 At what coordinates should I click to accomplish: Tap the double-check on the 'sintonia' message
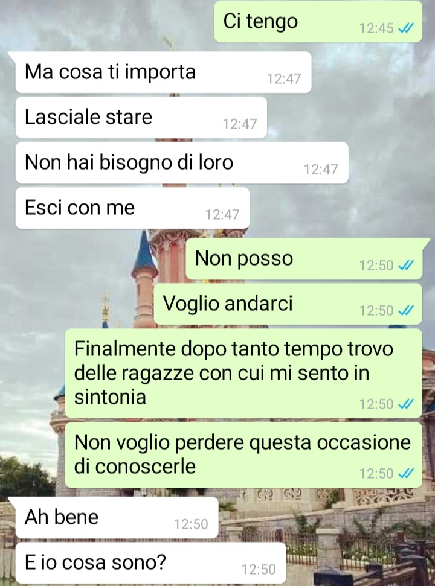coord(406,404)
